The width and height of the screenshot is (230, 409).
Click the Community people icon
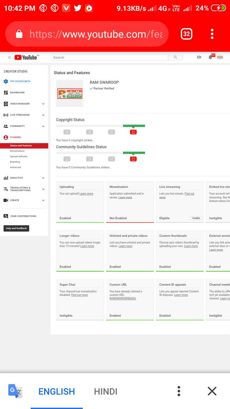click(x=6, y=126)
